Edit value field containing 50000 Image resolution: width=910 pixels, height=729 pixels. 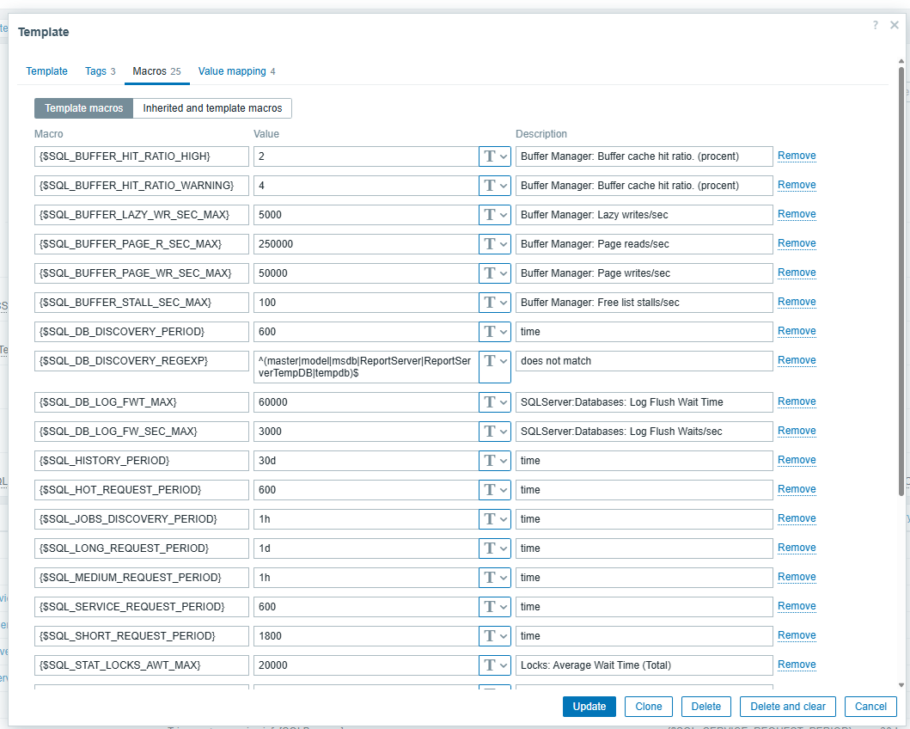[x=366, y=273]
